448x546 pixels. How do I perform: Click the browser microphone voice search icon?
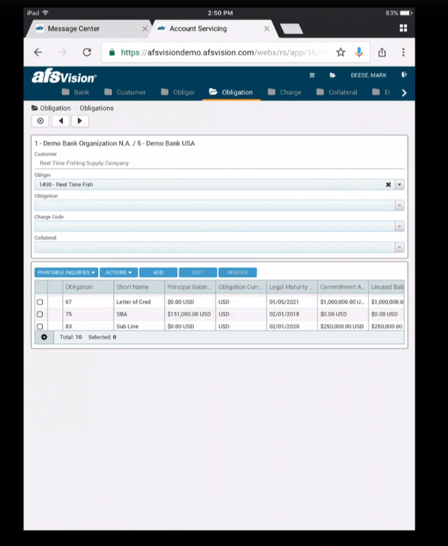click(x=359, y=52)
